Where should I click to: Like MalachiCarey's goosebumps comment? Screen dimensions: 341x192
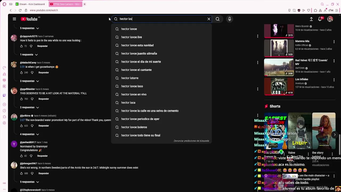tap(22, 73)
